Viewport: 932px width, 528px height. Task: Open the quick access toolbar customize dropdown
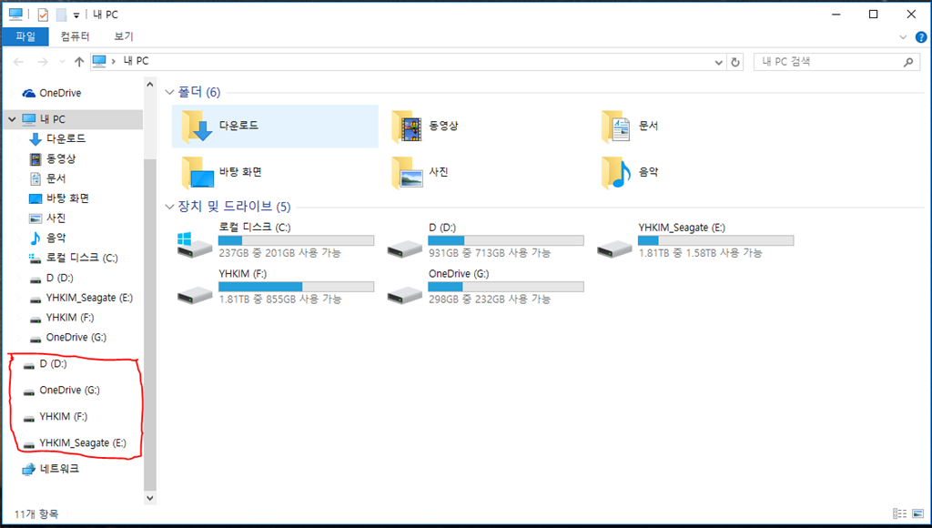coord(76,15)
